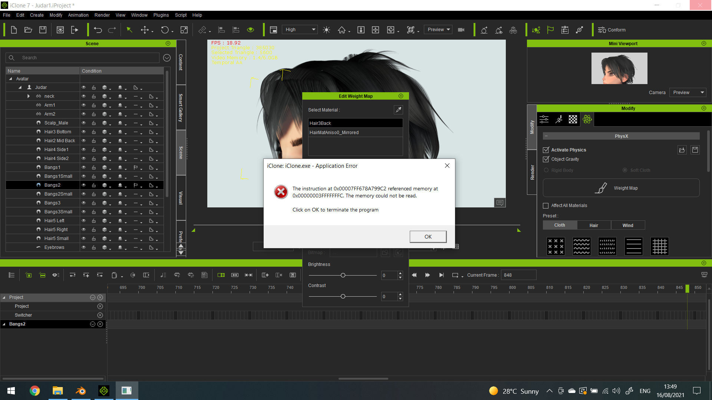
Task: Open Scene search filter dropdown circle
Action: 167,58
